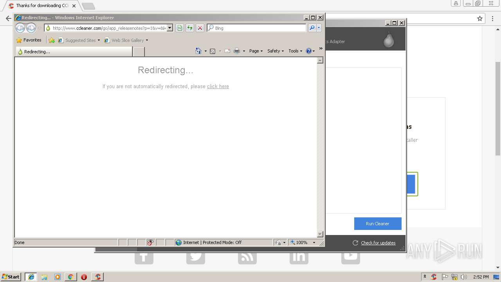Viewport: 501px width, 282px height.
Task: Open Opera from the taskbar
Action: (84, 277)
